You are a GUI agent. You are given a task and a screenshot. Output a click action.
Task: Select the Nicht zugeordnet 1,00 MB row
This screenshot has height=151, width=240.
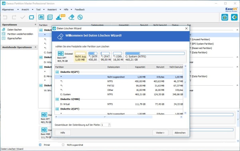119,77
